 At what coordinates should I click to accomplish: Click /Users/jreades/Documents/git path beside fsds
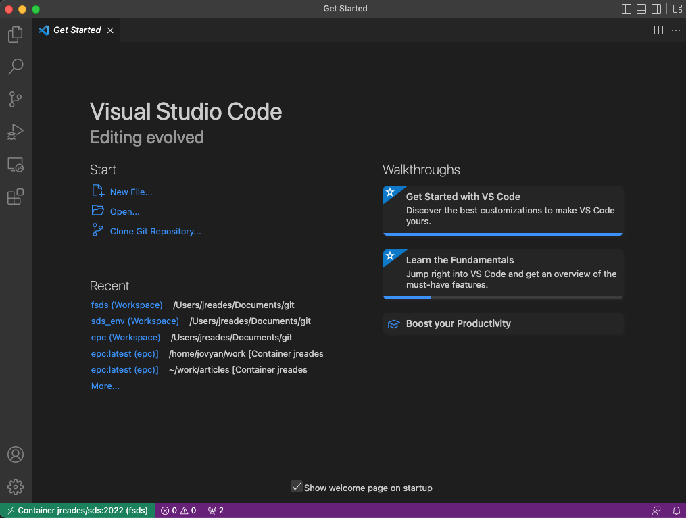pos(234,305)
